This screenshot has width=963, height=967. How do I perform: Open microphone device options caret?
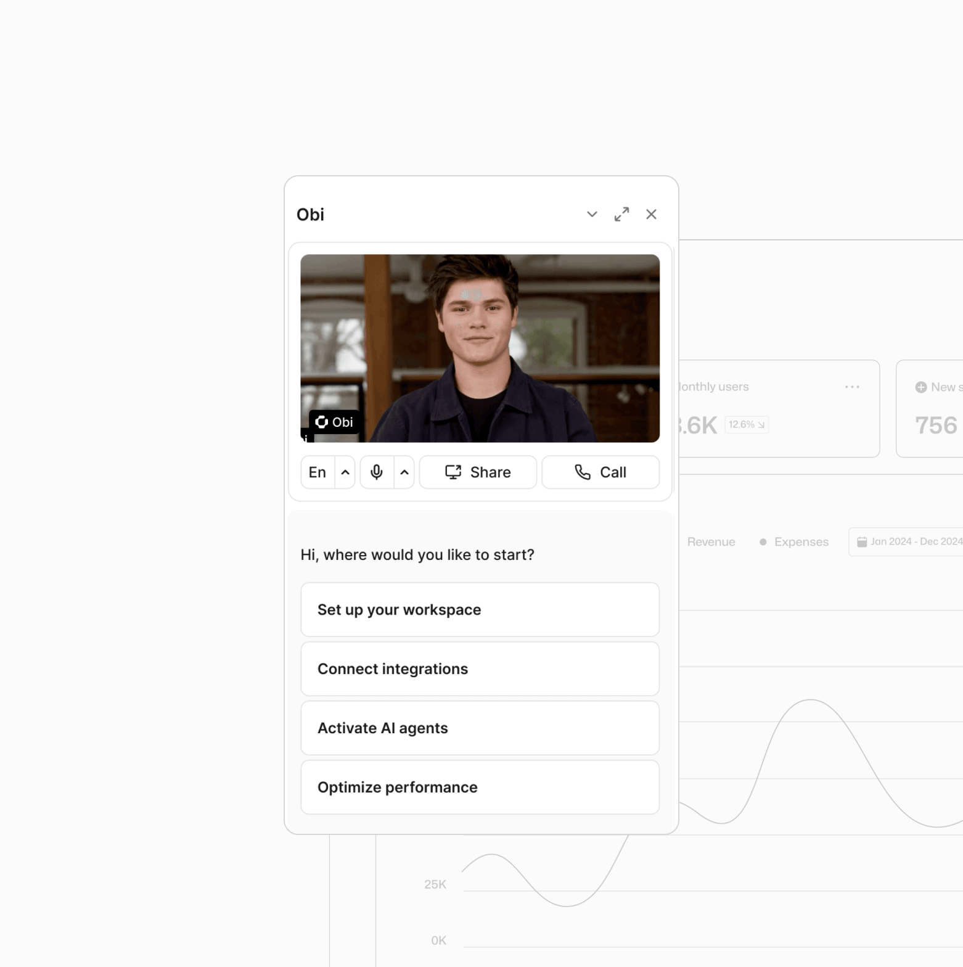[404, 472]
